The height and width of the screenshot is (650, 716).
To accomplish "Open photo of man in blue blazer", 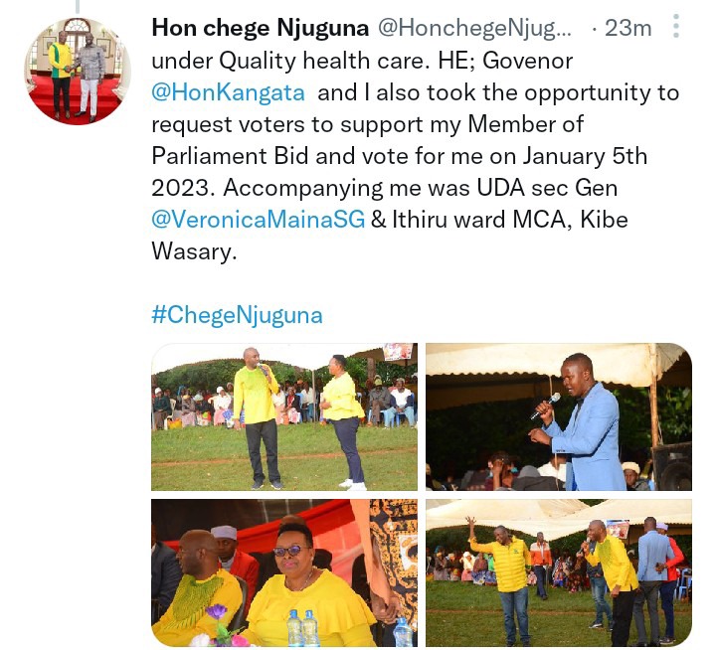I will coord(559,416).
